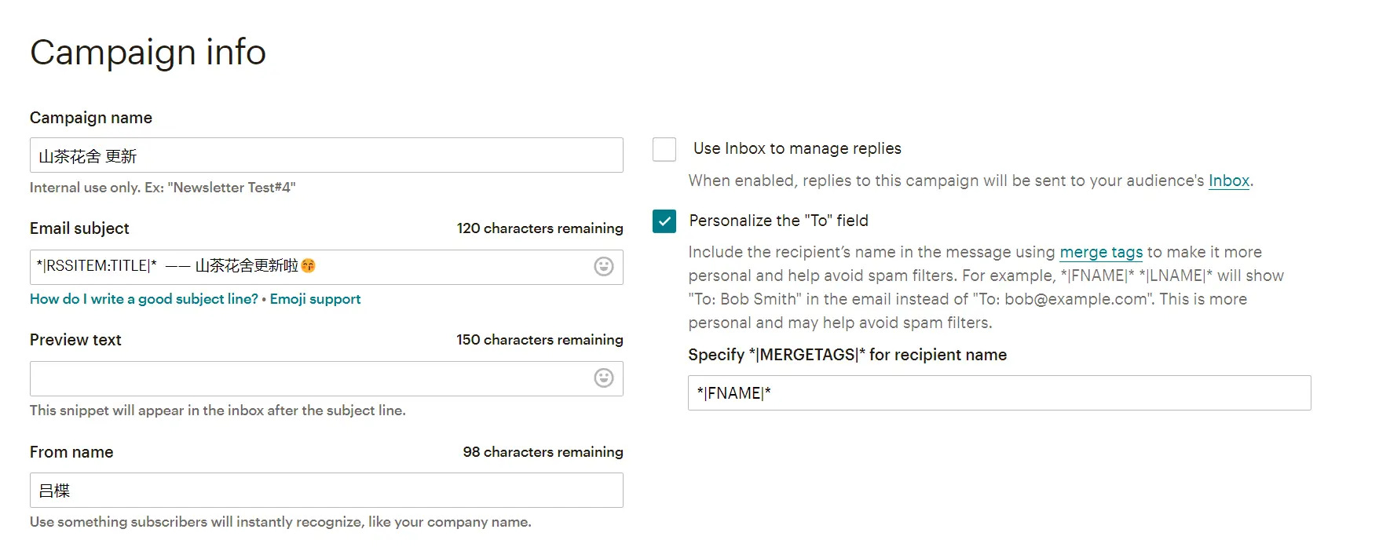Open emoji picker in Preview text field
This screenshot has width=1379, height=551.
[x=603, y=378]
